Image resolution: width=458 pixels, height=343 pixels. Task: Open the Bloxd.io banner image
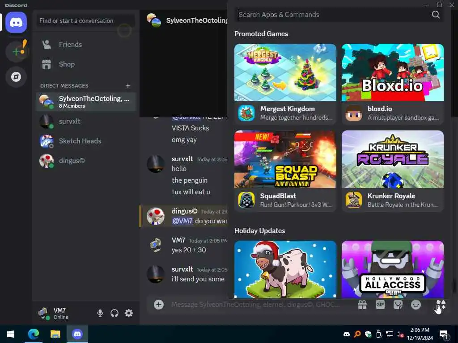tap(393, 72)
